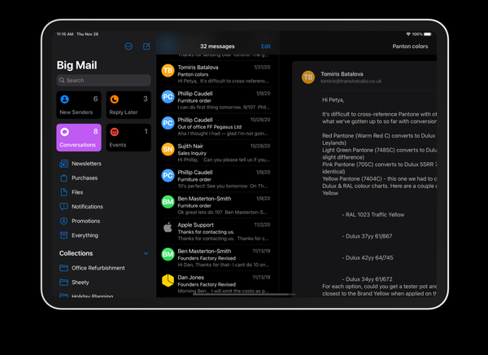This screenshot has height=355, width=488.
Task: Open the more options ellipsis icon
Action: tap(129, 46)
